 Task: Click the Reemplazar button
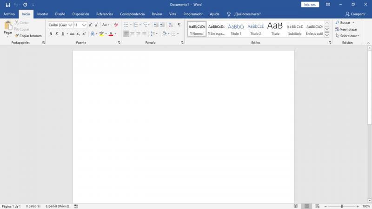click(346, 29)
